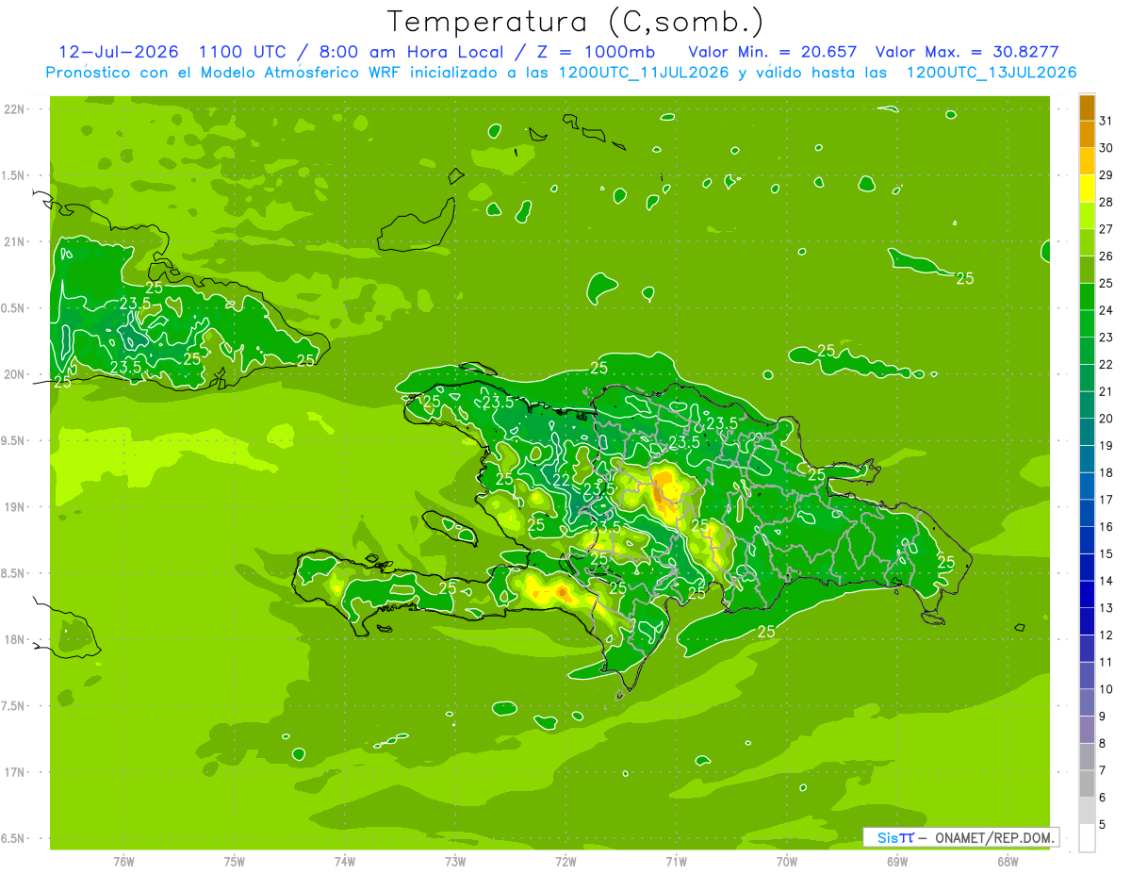Image resolution: width=1131 pixels, height=874 pixels.
Task: Click the Sistπ logo in credit box
Action: 895,837
